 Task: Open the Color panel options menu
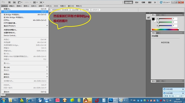coord(183,15)
